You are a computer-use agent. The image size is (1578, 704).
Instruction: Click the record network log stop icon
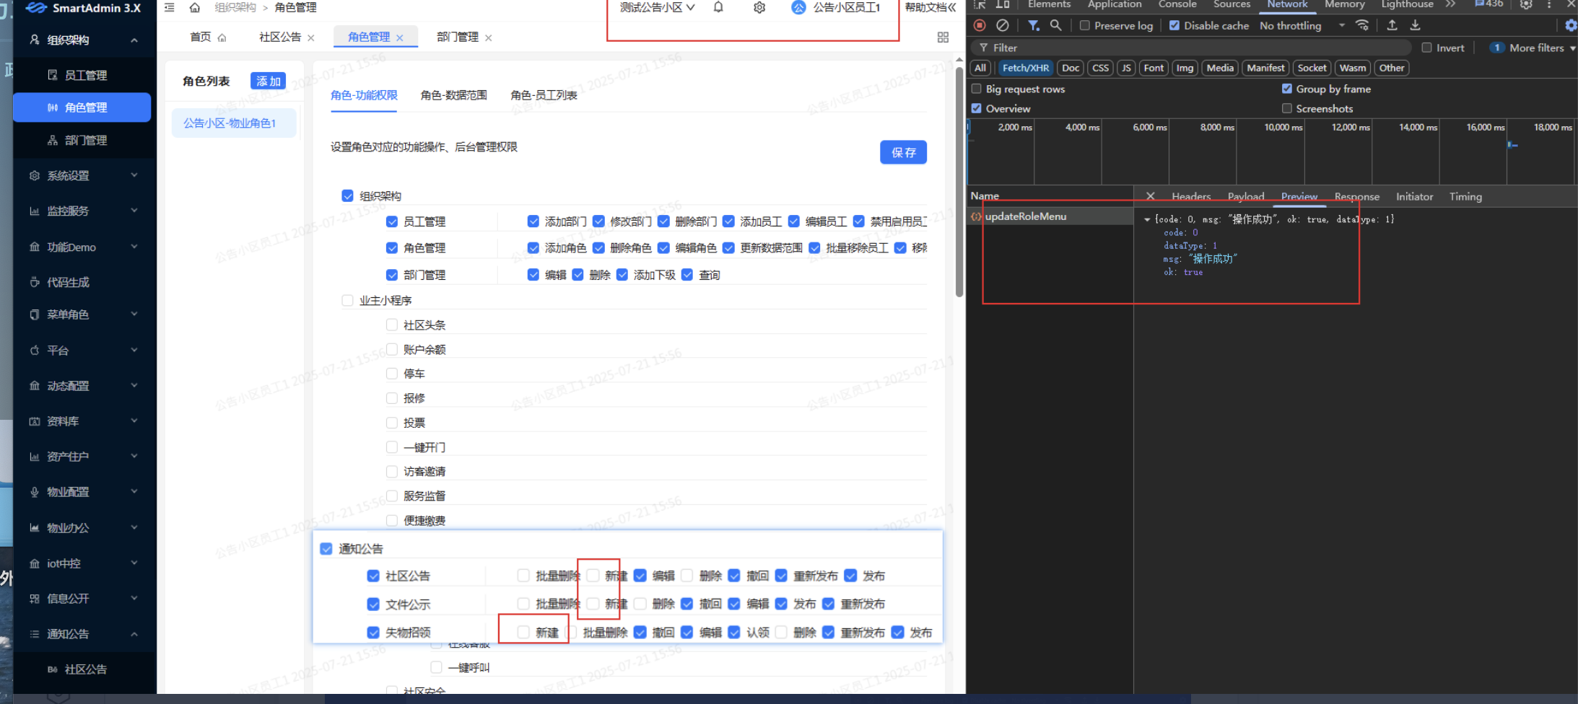(x=980, y=25)
